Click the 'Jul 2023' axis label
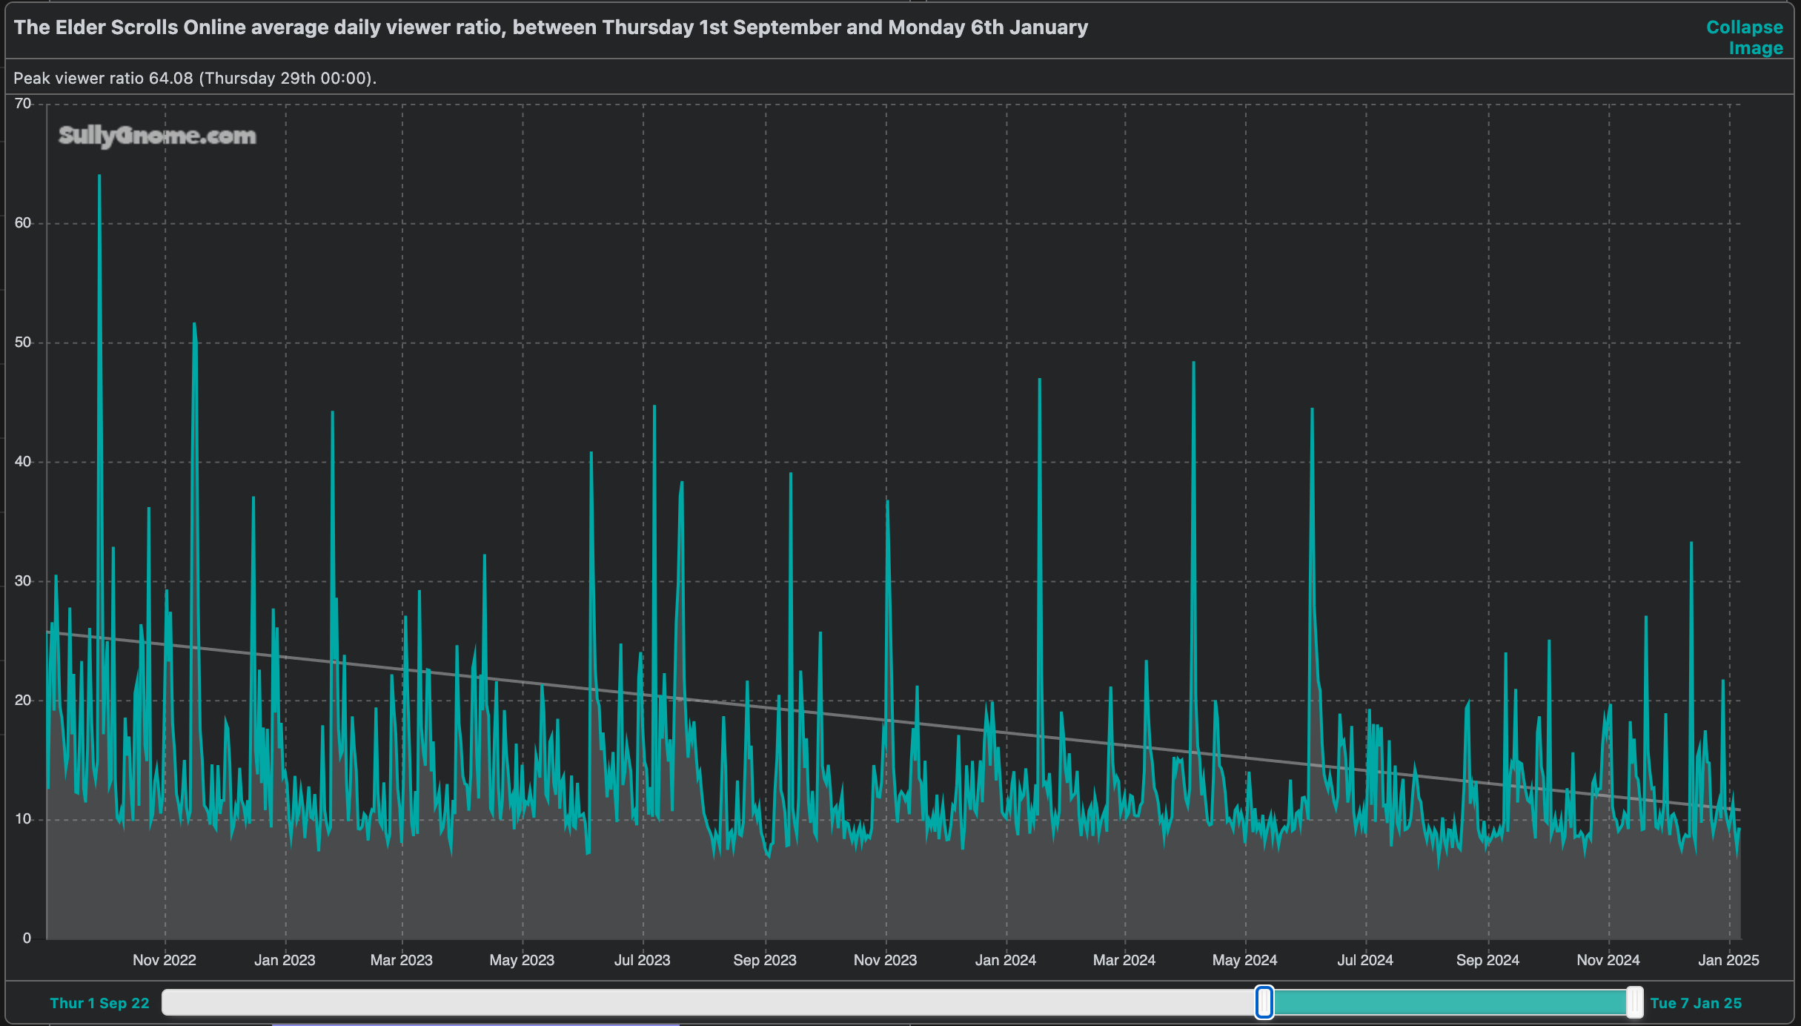Screen dimensions: 1801x1026 (642, 960)
